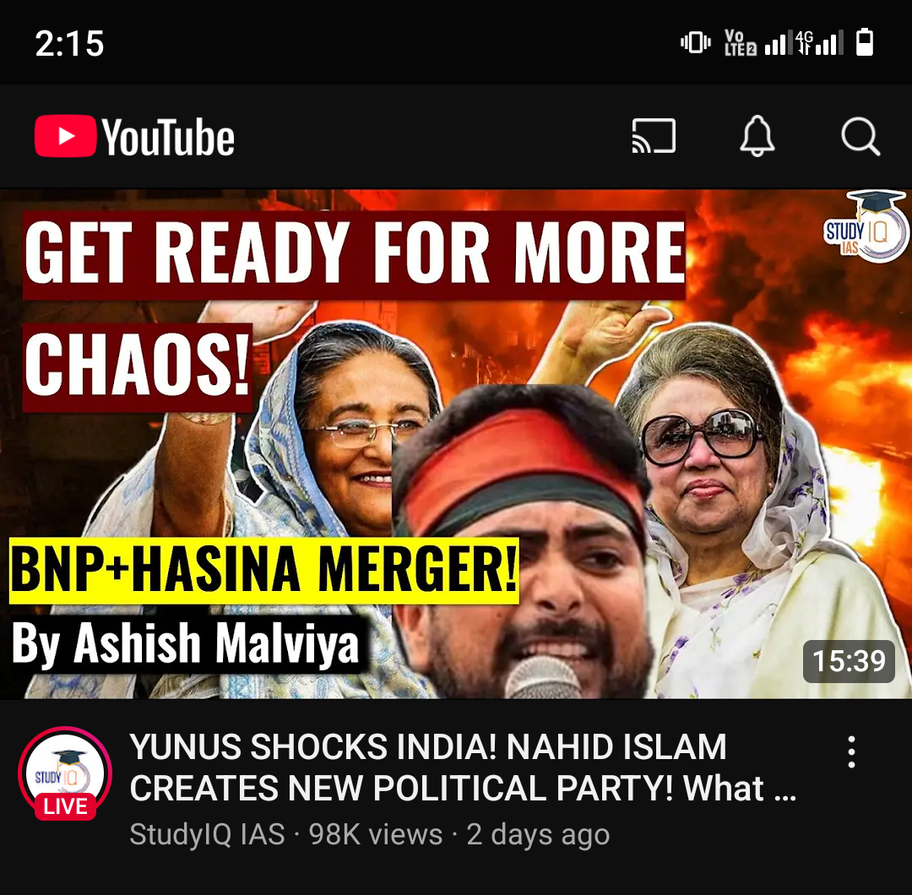Viewport: 912px width, 895px height.
Task: Tap the 15:39 duration badge
Action: click(x=849, y=661)
